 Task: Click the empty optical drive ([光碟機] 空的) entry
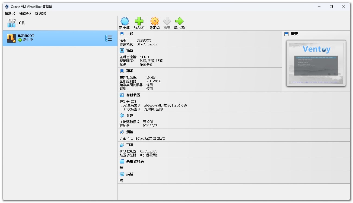click(153, 109)
